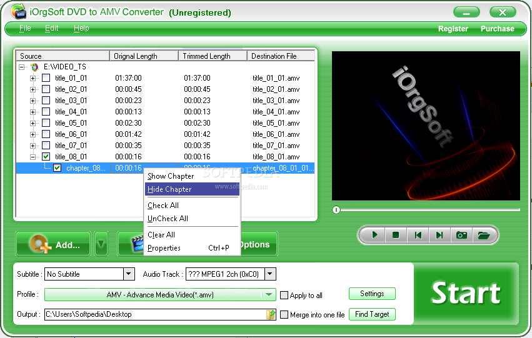Click the Purchase link

[498, 29]
